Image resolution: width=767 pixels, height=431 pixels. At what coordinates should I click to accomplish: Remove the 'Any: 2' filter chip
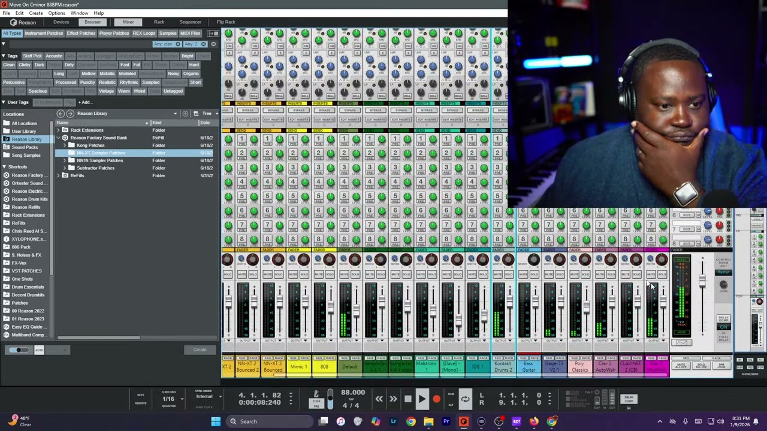point(204,44)
